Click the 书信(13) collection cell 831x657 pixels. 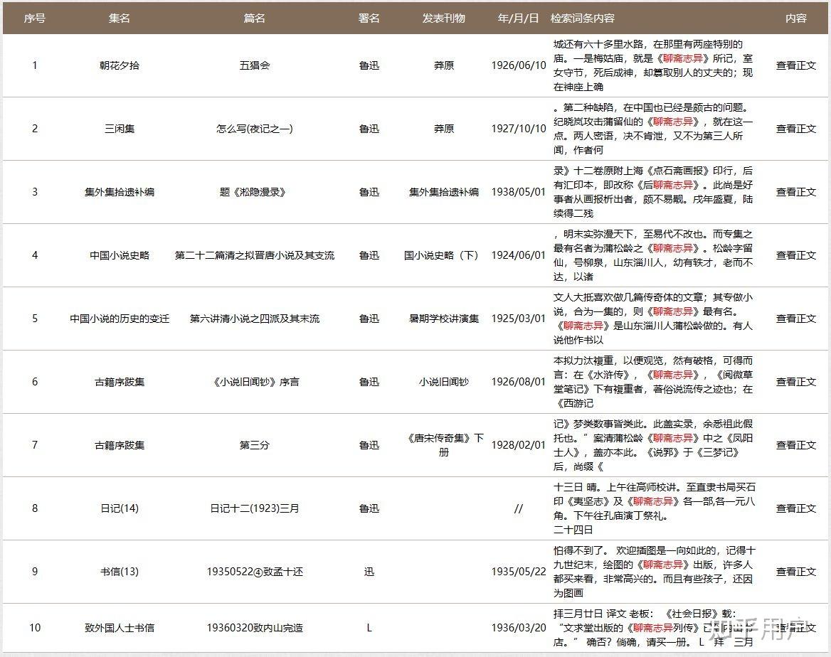pyautogui.click(x=120, y=572)
